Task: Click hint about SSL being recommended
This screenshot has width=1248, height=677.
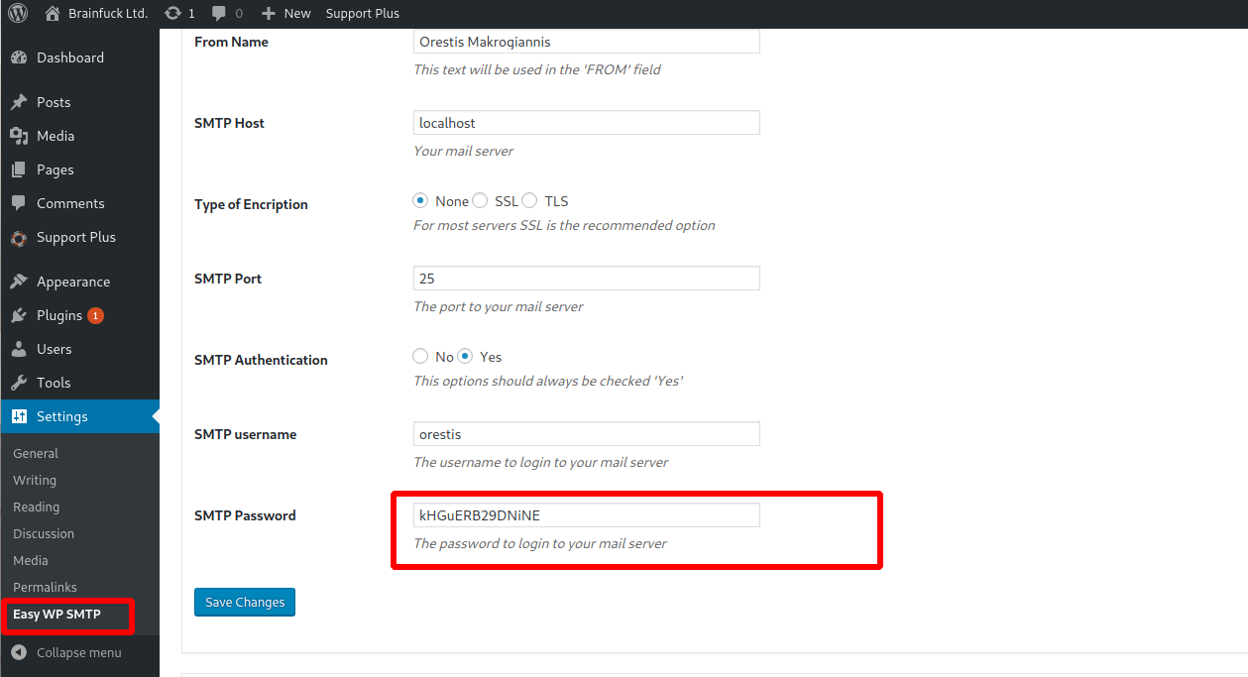Action: 564,225
